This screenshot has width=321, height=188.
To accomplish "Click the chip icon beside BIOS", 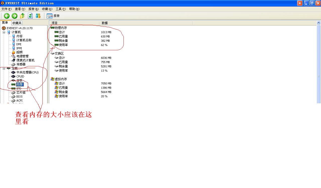I will [14, 97].
